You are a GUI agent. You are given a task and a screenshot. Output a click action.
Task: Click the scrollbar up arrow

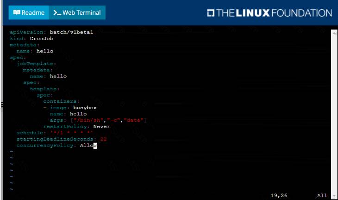[334, 34]
